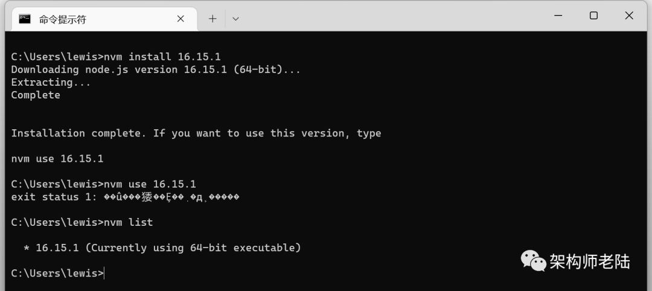Place cursor at the last empty prompt
This screenshot has height=291, width=652.
pos(104,273)
